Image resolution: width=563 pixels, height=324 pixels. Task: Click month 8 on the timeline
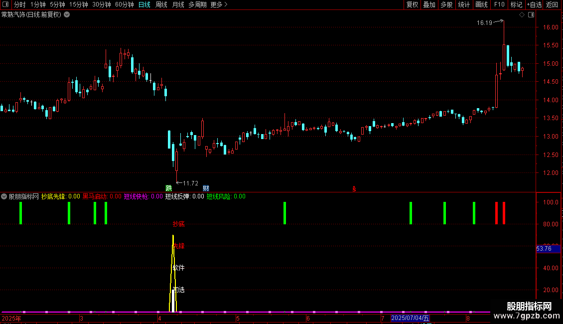468,318
